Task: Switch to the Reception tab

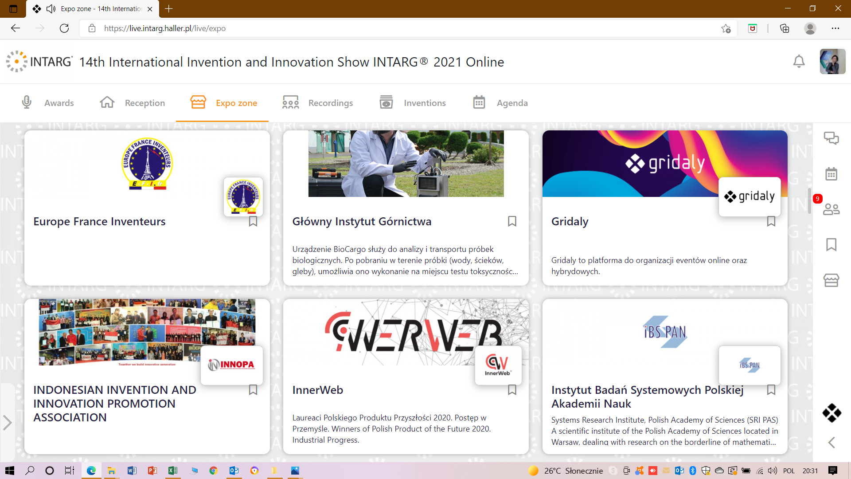Action: click(x=132, y=103)
